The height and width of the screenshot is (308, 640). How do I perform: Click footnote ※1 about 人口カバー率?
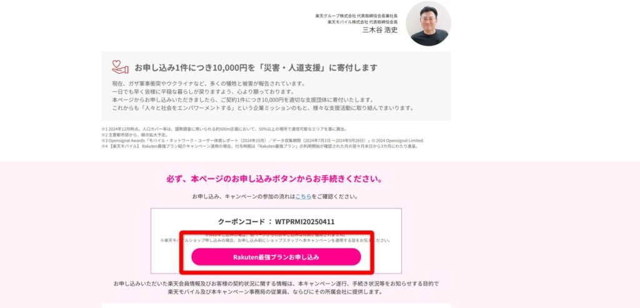pos(224,129)
